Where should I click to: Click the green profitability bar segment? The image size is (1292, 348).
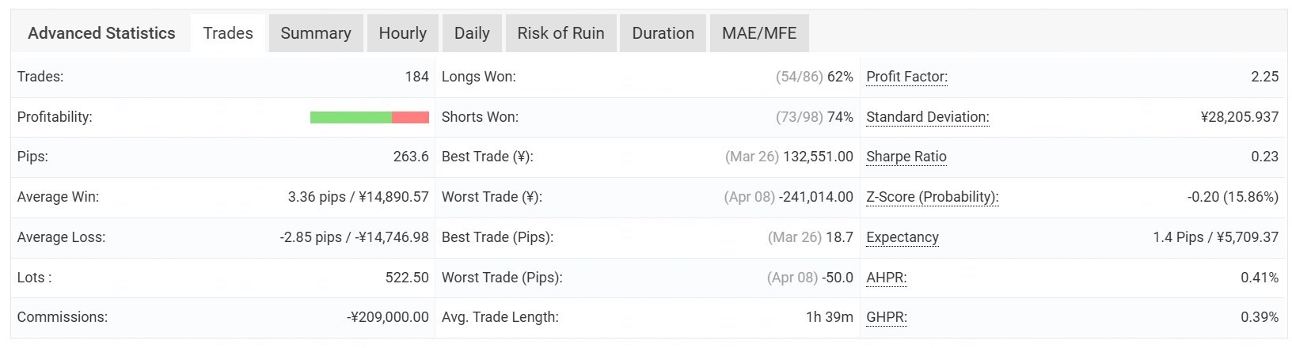coord(351,117)
